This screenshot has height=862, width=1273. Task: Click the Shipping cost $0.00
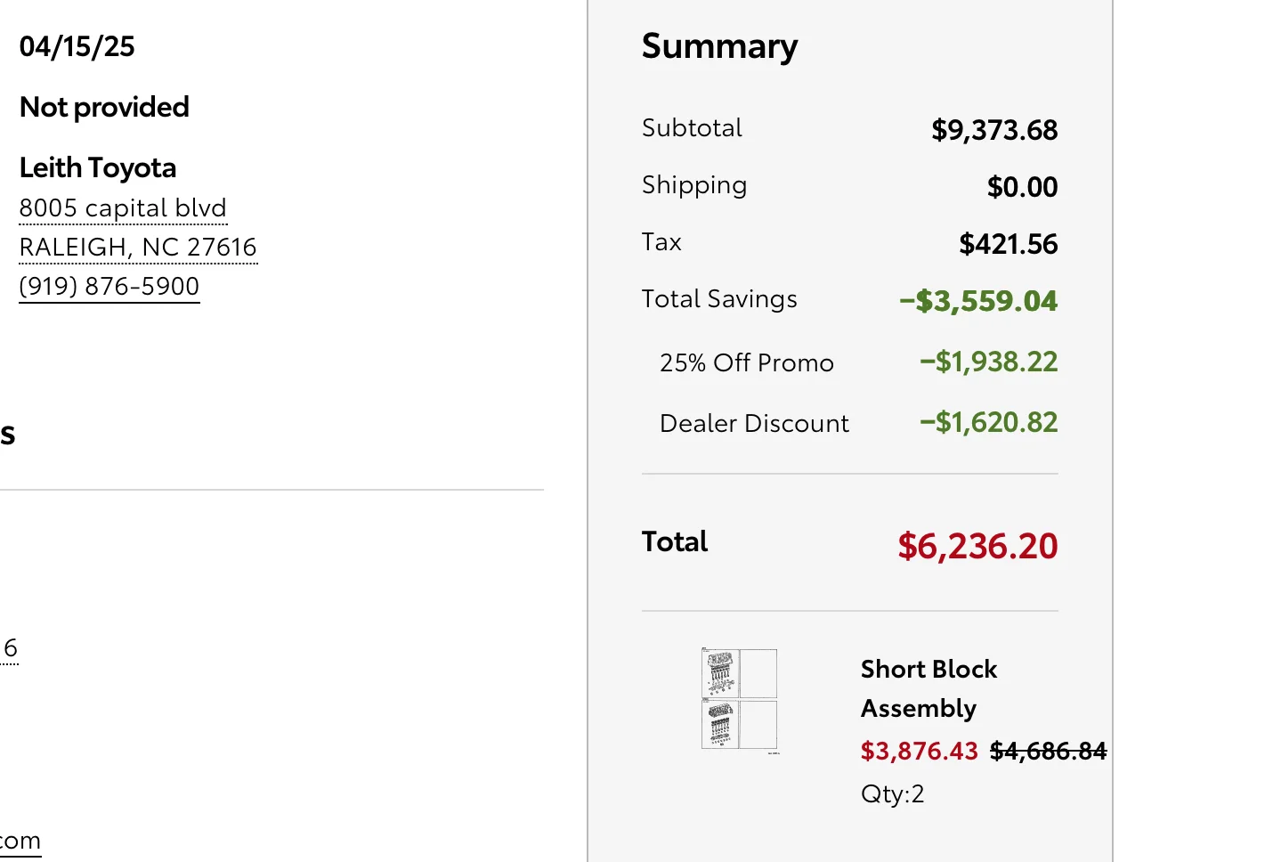[1022, 187]
